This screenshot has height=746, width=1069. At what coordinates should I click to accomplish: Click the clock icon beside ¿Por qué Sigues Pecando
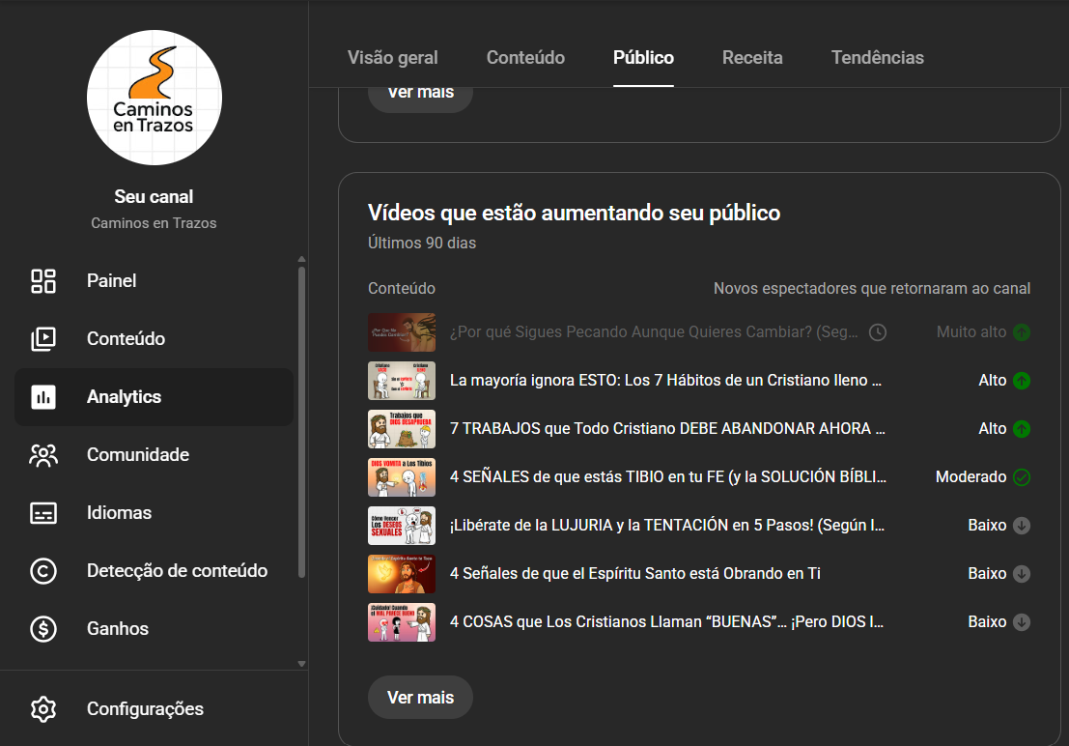[878, 332]
